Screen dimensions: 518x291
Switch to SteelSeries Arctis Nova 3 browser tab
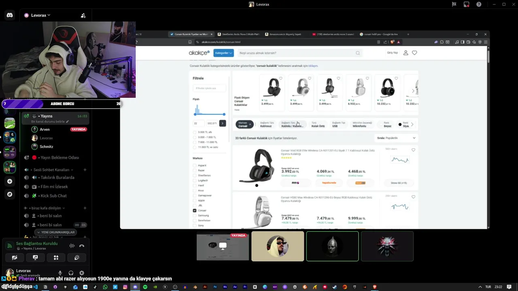(x=238, y=34)
